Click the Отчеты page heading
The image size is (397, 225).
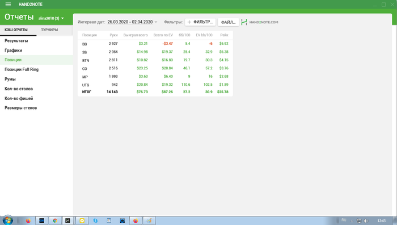19,17
